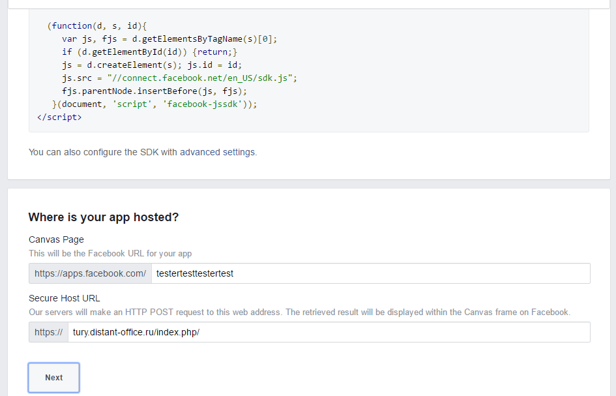The image size is (616, 396).
Task: Click the 'js = d.createElement(s)' code line
Action: (x=152, y=65)
